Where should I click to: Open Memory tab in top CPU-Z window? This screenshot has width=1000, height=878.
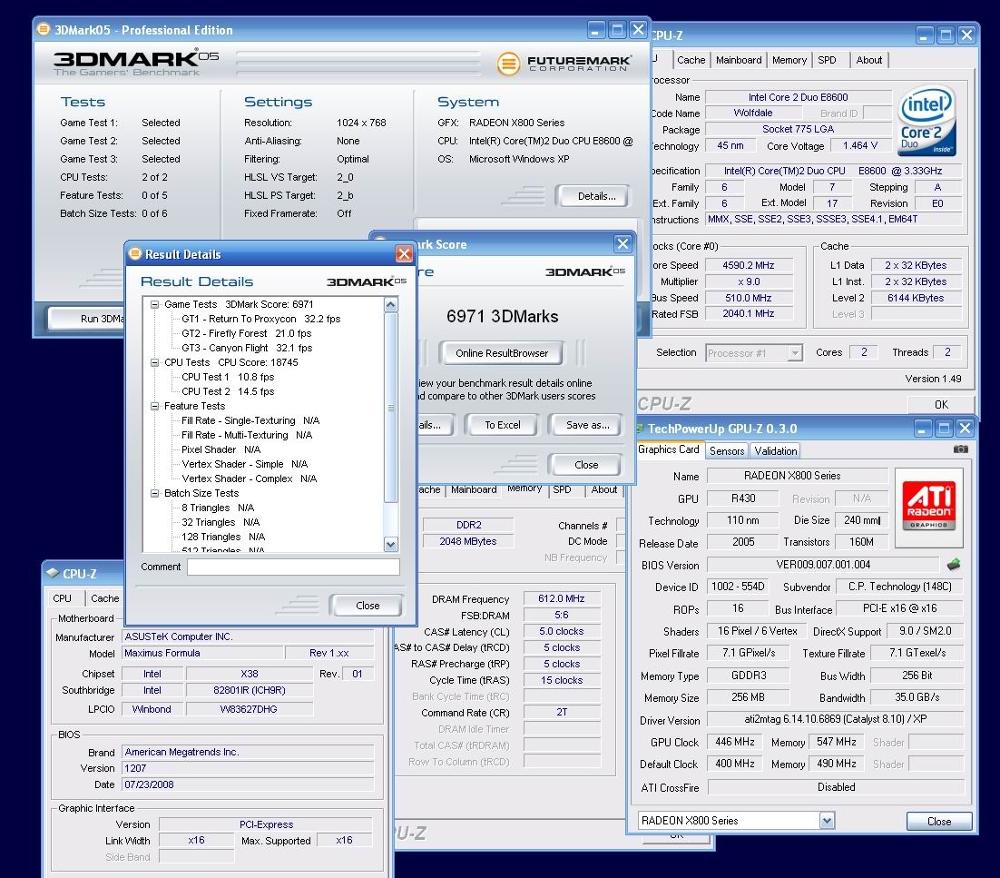[789, 60]
